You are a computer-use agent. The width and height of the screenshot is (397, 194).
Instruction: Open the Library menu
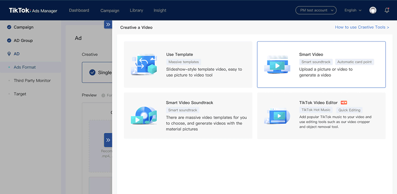point(136,11)
